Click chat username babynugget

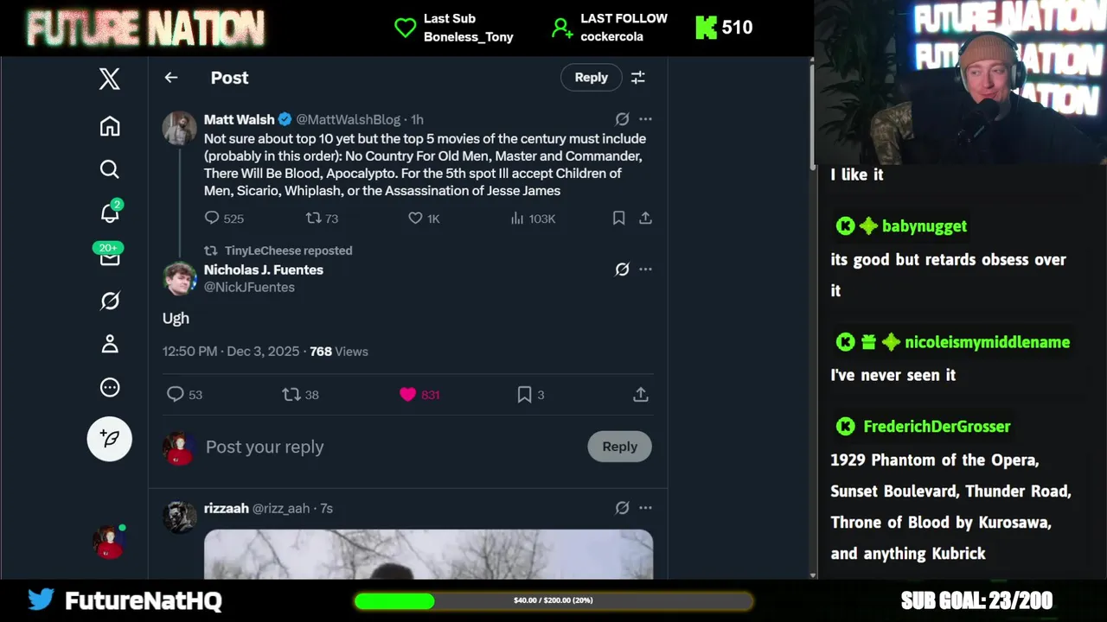(x=924, y=226)
